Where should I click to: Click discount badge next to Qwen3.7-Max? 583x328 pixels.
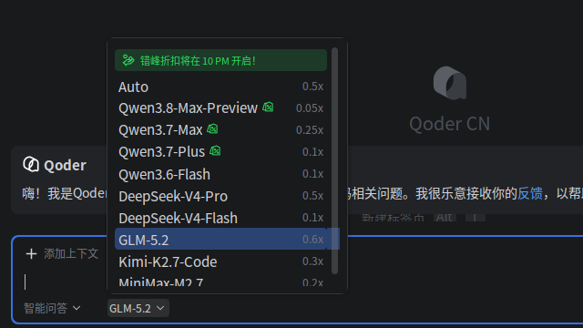[212, 129]
